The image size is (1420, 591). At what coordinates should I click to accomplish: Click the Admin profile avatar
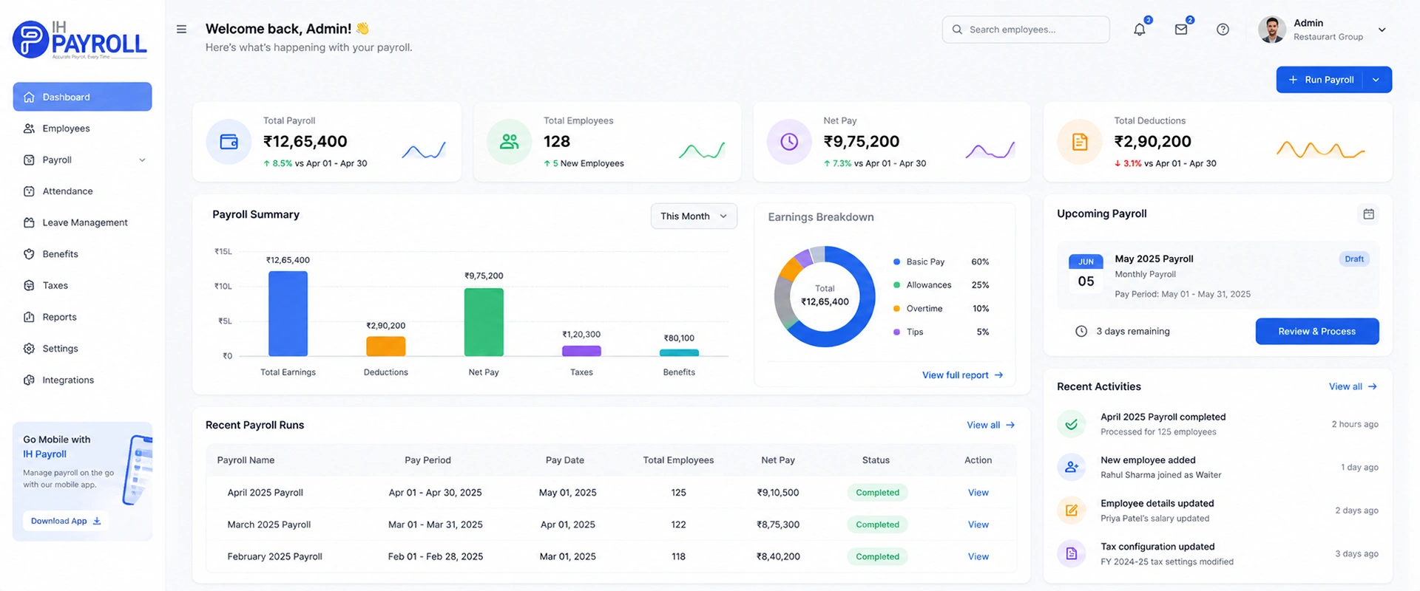(x=1272, y=30)
